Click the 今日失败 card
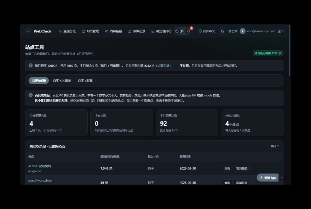Viewport: 311px width, 209px height. [x=122, y=123]
